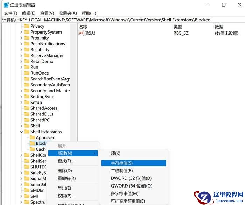Select the SettingSync folder icon

27,97
